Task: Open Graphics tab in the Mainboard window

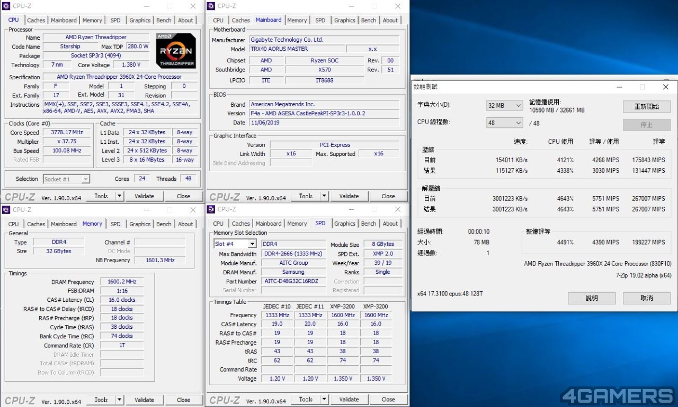Action: pyautogui.click(x=345, y=21)
